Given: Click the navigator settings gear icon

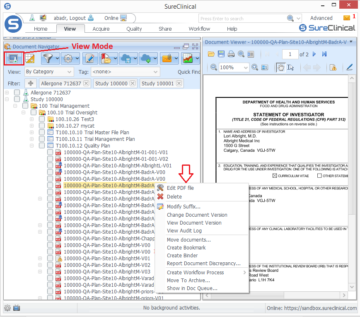Looking at the screenshot, I should [x=68, y=58].
